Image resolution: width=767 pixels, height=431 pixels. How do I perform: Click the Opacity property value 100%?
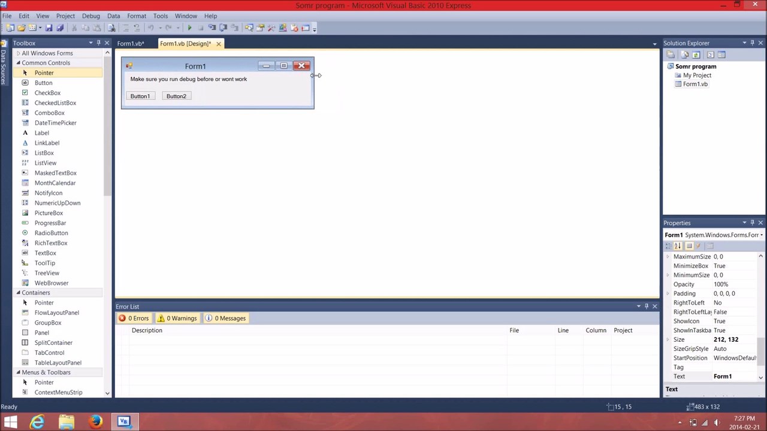[721, 284]
